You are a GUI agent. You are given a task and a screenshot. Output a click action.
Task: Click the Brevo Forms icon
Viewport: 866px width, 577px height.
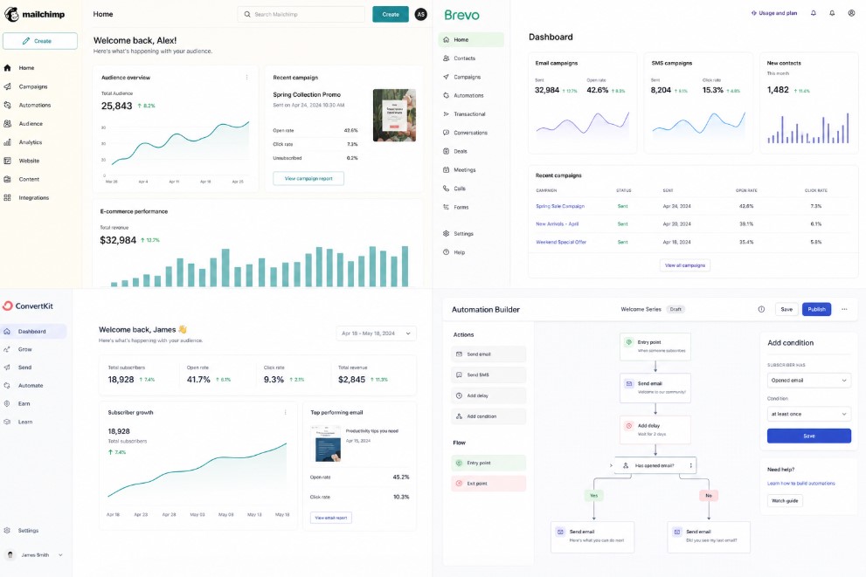click(x=447, y=207)
